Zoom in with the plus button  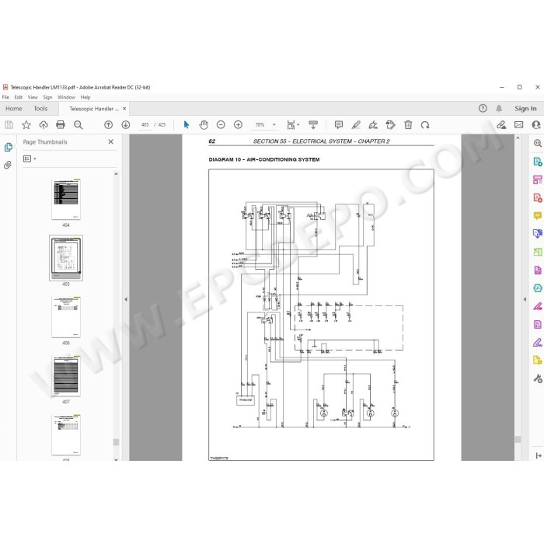(238, 125)
